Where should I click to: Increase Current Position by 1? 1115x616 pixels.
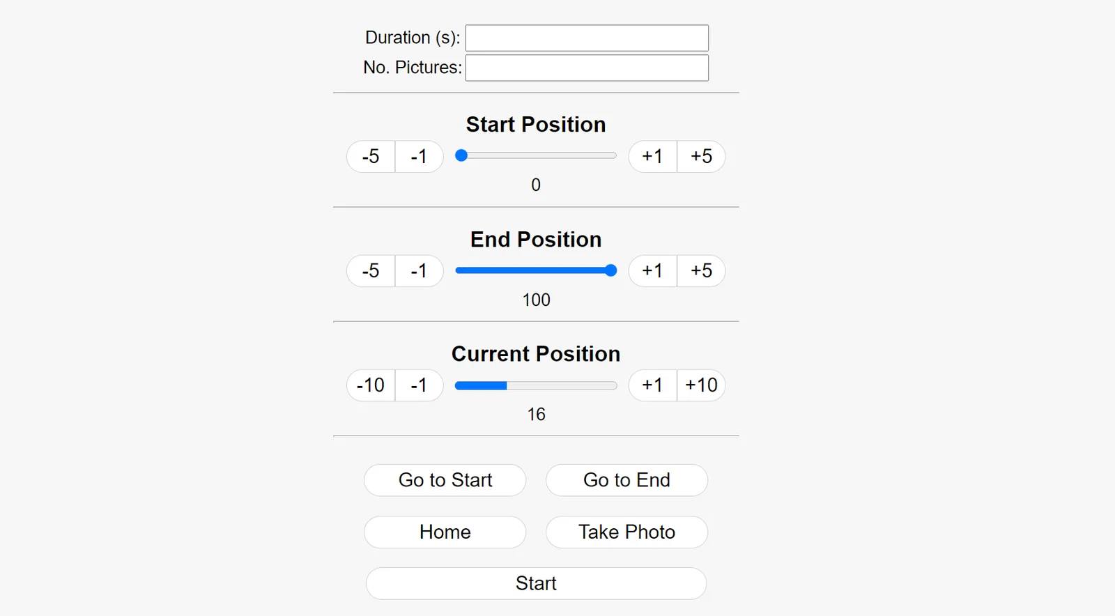pyautogui.click(x=653, y=385)
